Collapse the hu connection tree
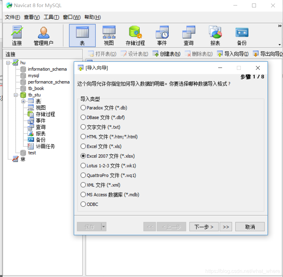This screenshot has height=277, width=283. point(8,63)
